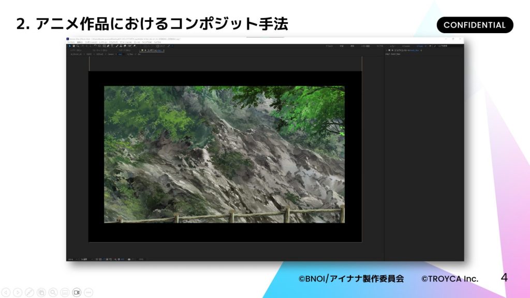Viewport: 530px width, 298px height.
Task: Open the viewer resolution dropdown
Action: [83, 259]
